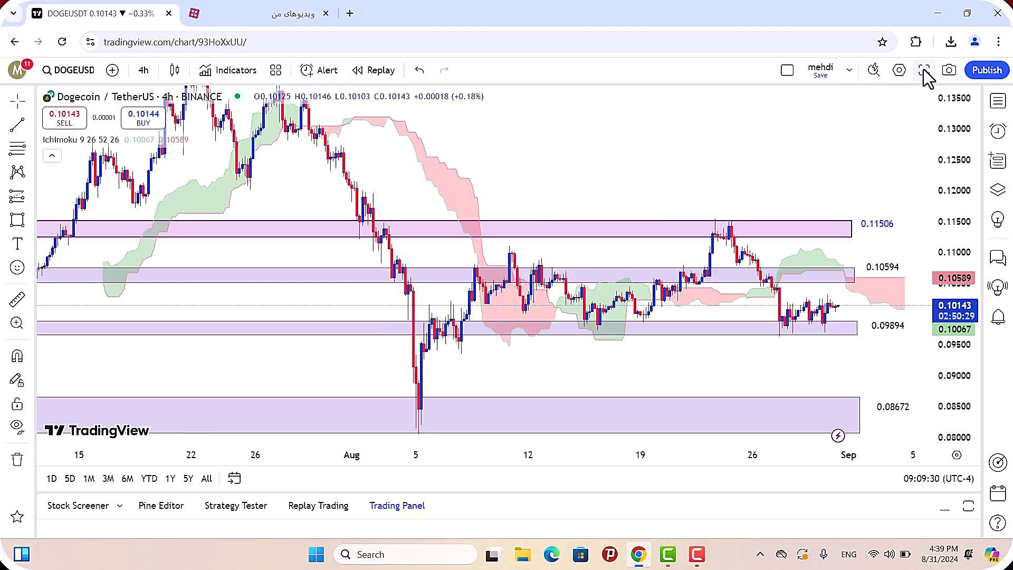
Task: Open the Watchlist panel icon
Action: click(x=998, y=101)
